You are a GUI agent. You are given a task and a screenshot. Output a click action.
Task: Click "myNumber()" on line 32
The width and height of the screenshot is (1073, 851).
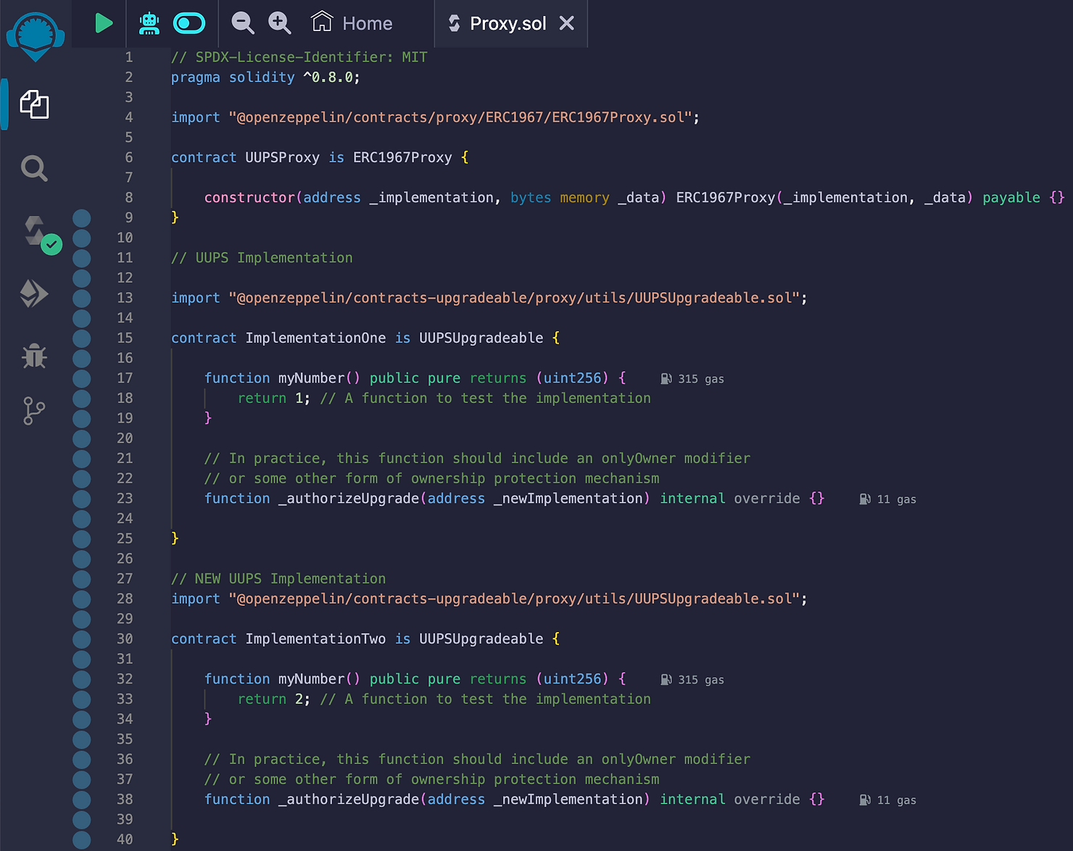(x=319, y=678)
